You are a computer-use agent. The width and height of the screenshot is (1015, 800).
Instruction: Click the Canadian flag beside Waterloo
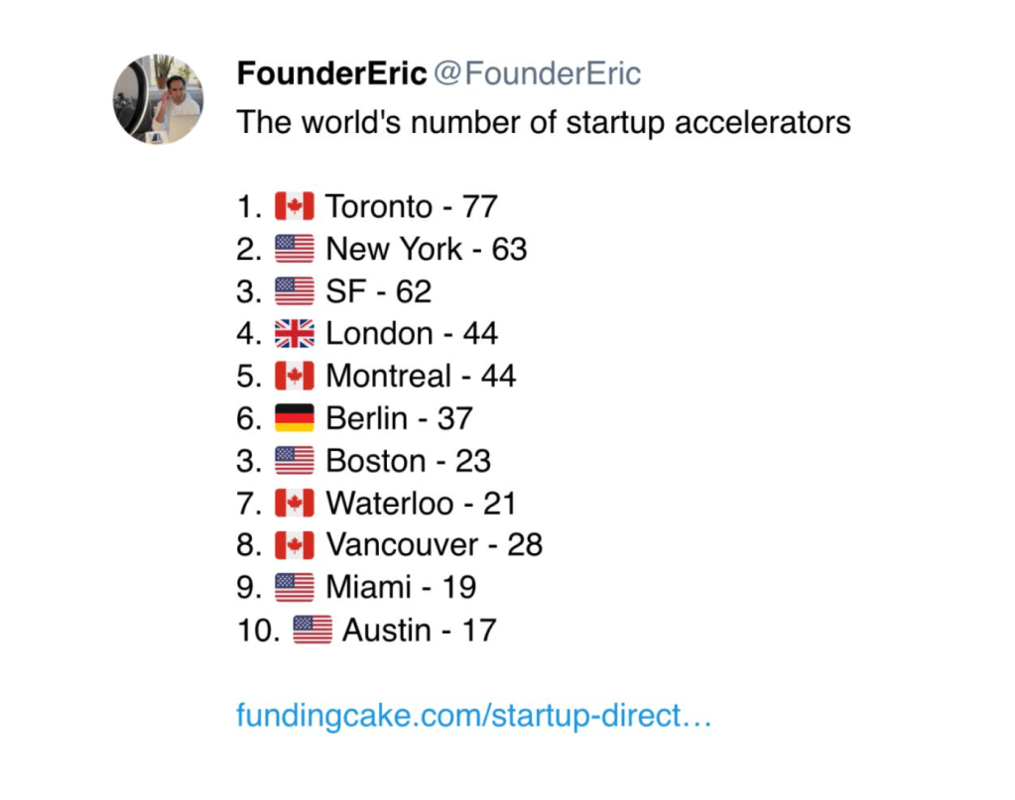point(294,504)
